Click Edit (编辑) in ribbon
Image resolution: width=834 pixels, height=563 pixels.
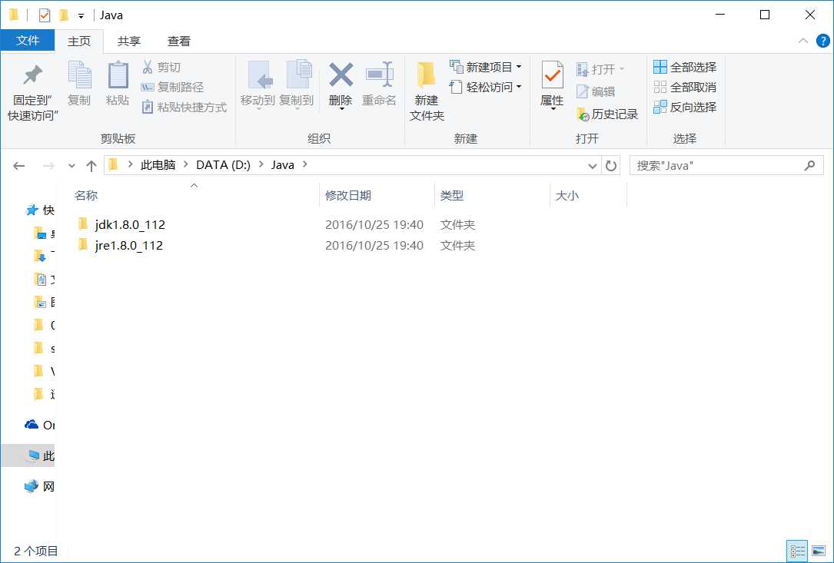(596, 91)
